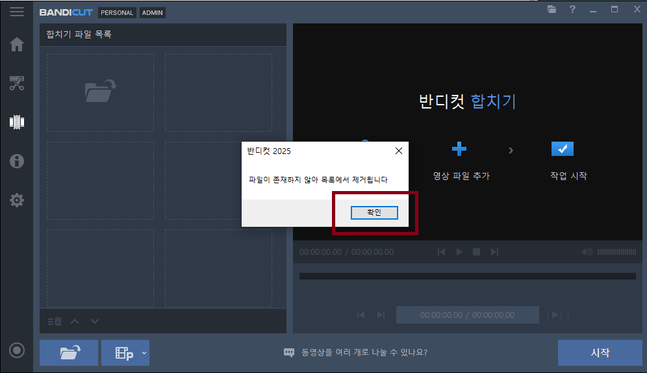Click the empty file slot with folder icon
The height and width of the screenshot is (373, 647).
(x=100, y=91)
